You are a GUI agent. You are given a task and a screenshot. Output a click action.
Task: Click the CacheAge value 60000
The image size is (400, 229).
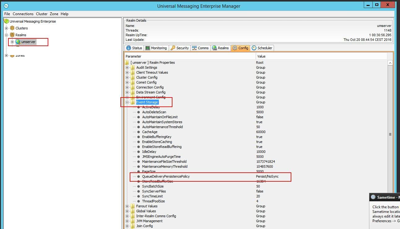(261, 132)
